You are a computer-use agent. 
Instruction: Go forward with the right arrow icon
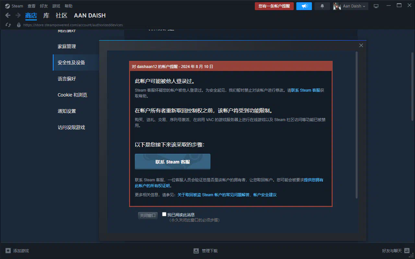[18, 15]
